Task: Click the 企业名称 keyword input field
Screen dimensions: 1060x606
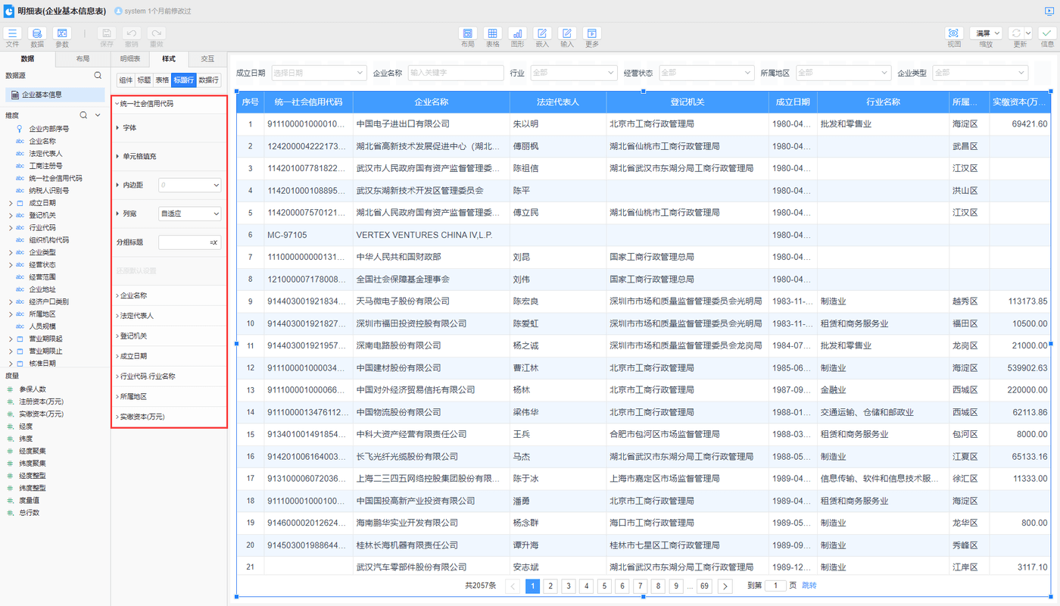Action: coord(455,73)
